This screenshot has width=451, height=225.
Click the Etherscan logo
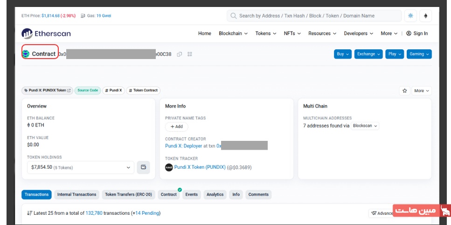tap(46, 33)
